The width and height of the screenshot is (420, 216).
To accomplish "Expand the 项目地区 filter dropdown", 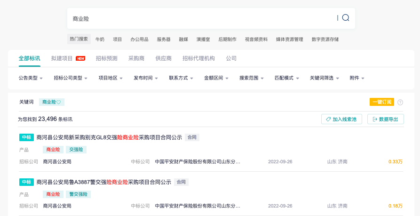I will pos(111,78).
